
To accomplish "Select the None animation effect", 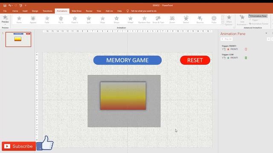I will [19, 20].
